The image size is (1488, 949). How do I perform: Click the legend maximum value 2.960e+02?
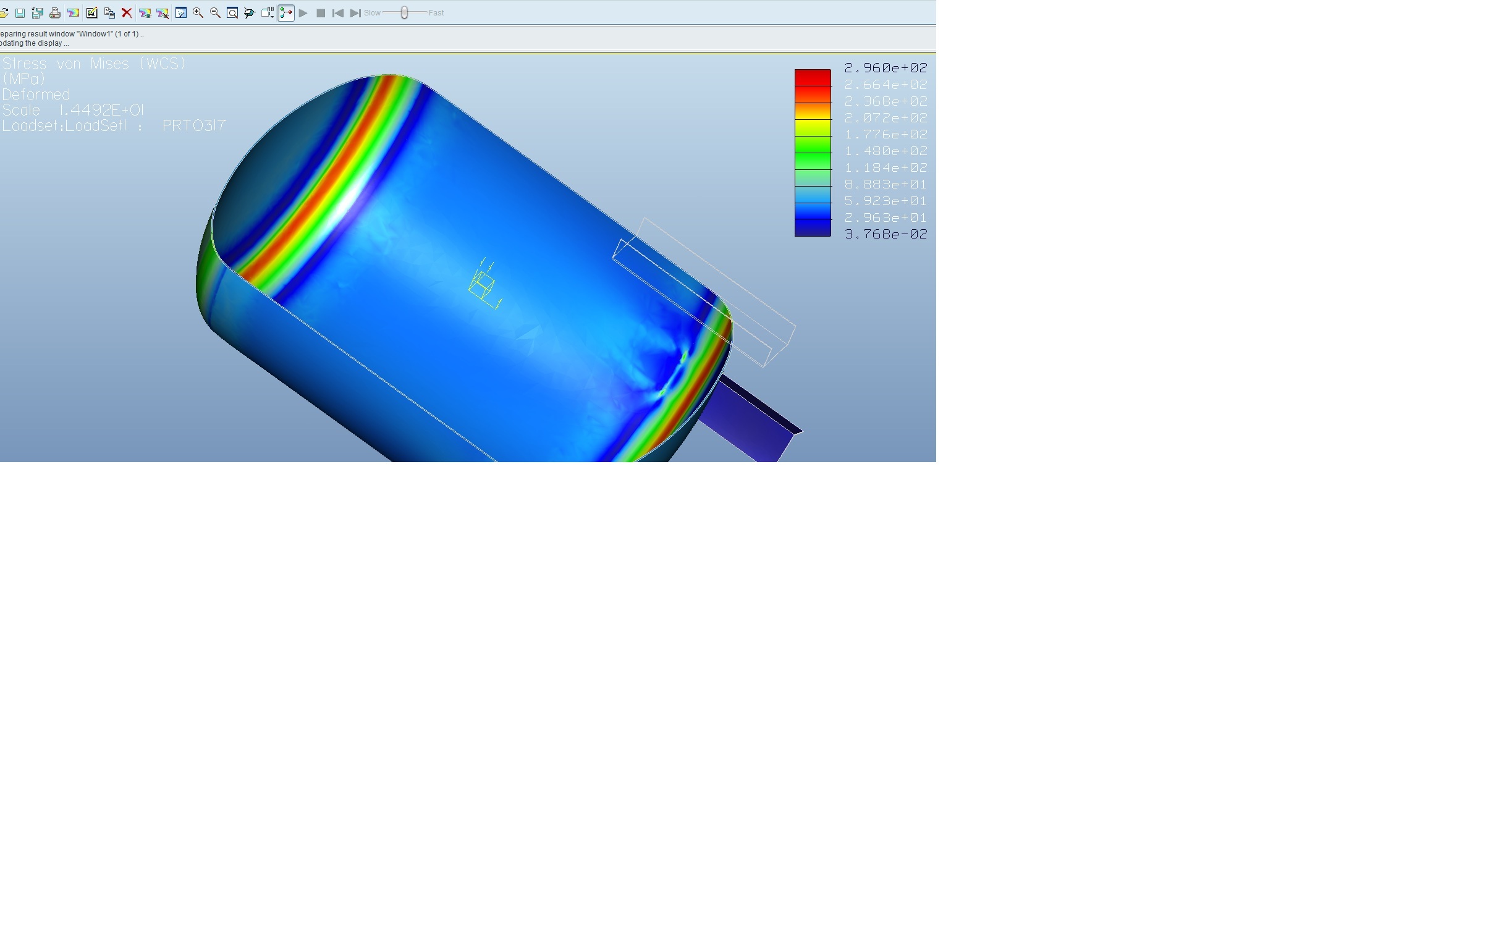[886, 68]
